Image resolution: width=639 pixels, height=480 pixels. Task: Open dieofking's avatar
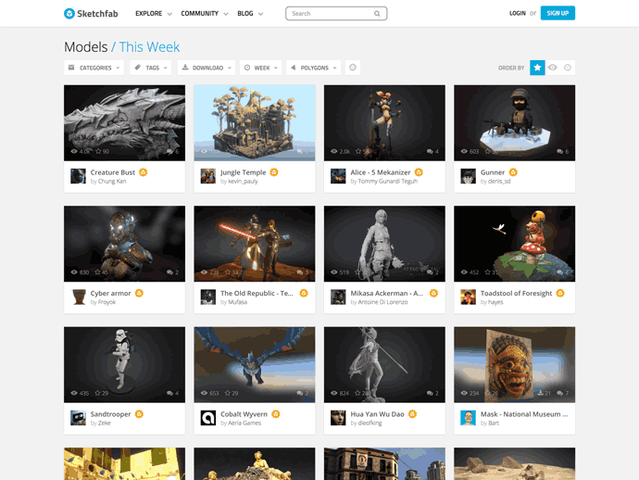(x=338, y=418)
